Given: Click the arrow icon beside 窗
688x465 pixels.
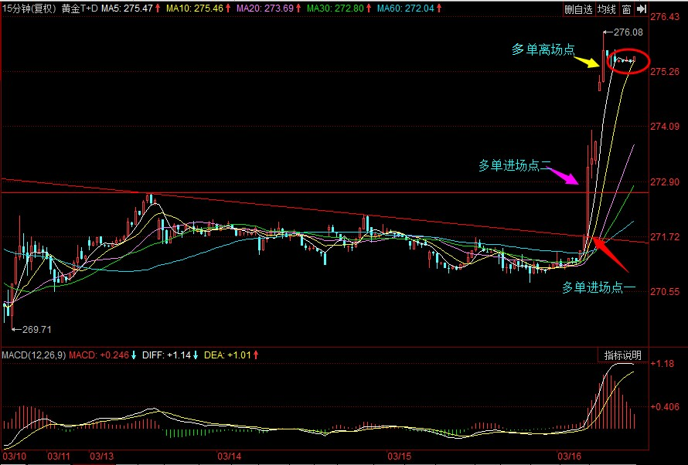Looking at the screenshot, I should pyautogui.click(x=642, y=9).
